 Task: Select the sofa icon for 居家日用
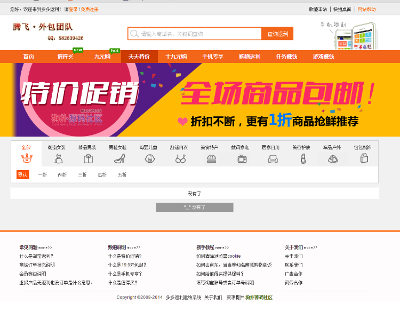click(x=273, y=159)
